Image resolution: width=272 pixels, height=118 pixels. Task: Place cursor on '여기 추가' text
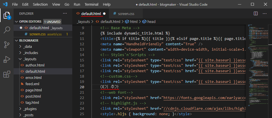click(109, 87)
